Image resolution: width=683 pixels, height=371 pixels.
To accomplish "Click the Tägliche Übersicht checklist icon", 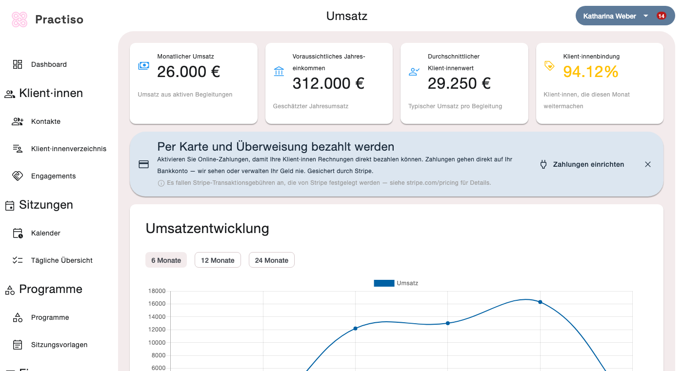I will 18,260.
